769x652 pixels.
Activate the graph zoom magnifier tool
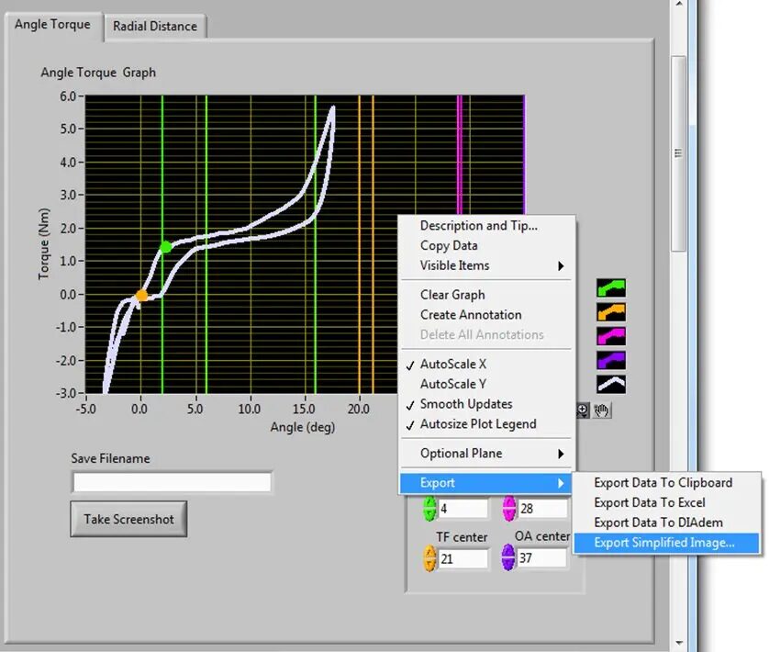coord(583,408)
